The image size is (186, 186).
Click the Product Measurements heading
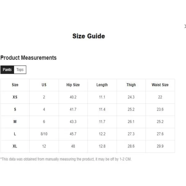coord(29,58)
